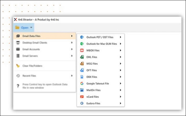Expand the EML Files submenu arrow
This screenshot has height=116, width=186.
[x=120, y=57]
